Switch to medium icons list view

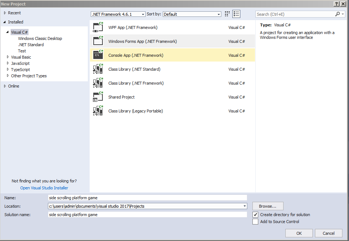[236, 14]
